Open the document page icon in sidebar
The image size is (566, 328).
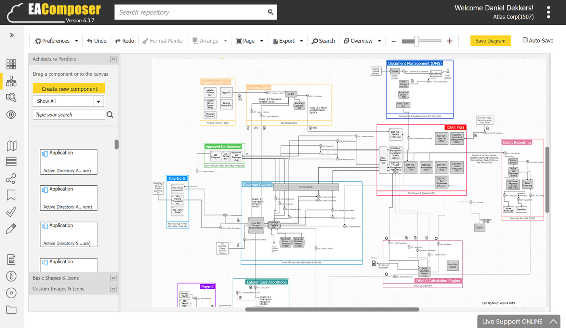11,260
